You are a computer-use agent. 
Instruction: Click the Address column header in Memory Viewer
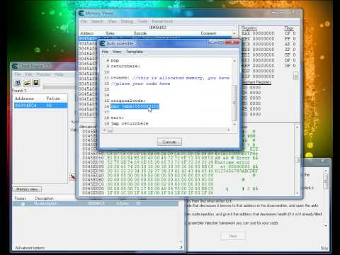[x=87, y=33]
